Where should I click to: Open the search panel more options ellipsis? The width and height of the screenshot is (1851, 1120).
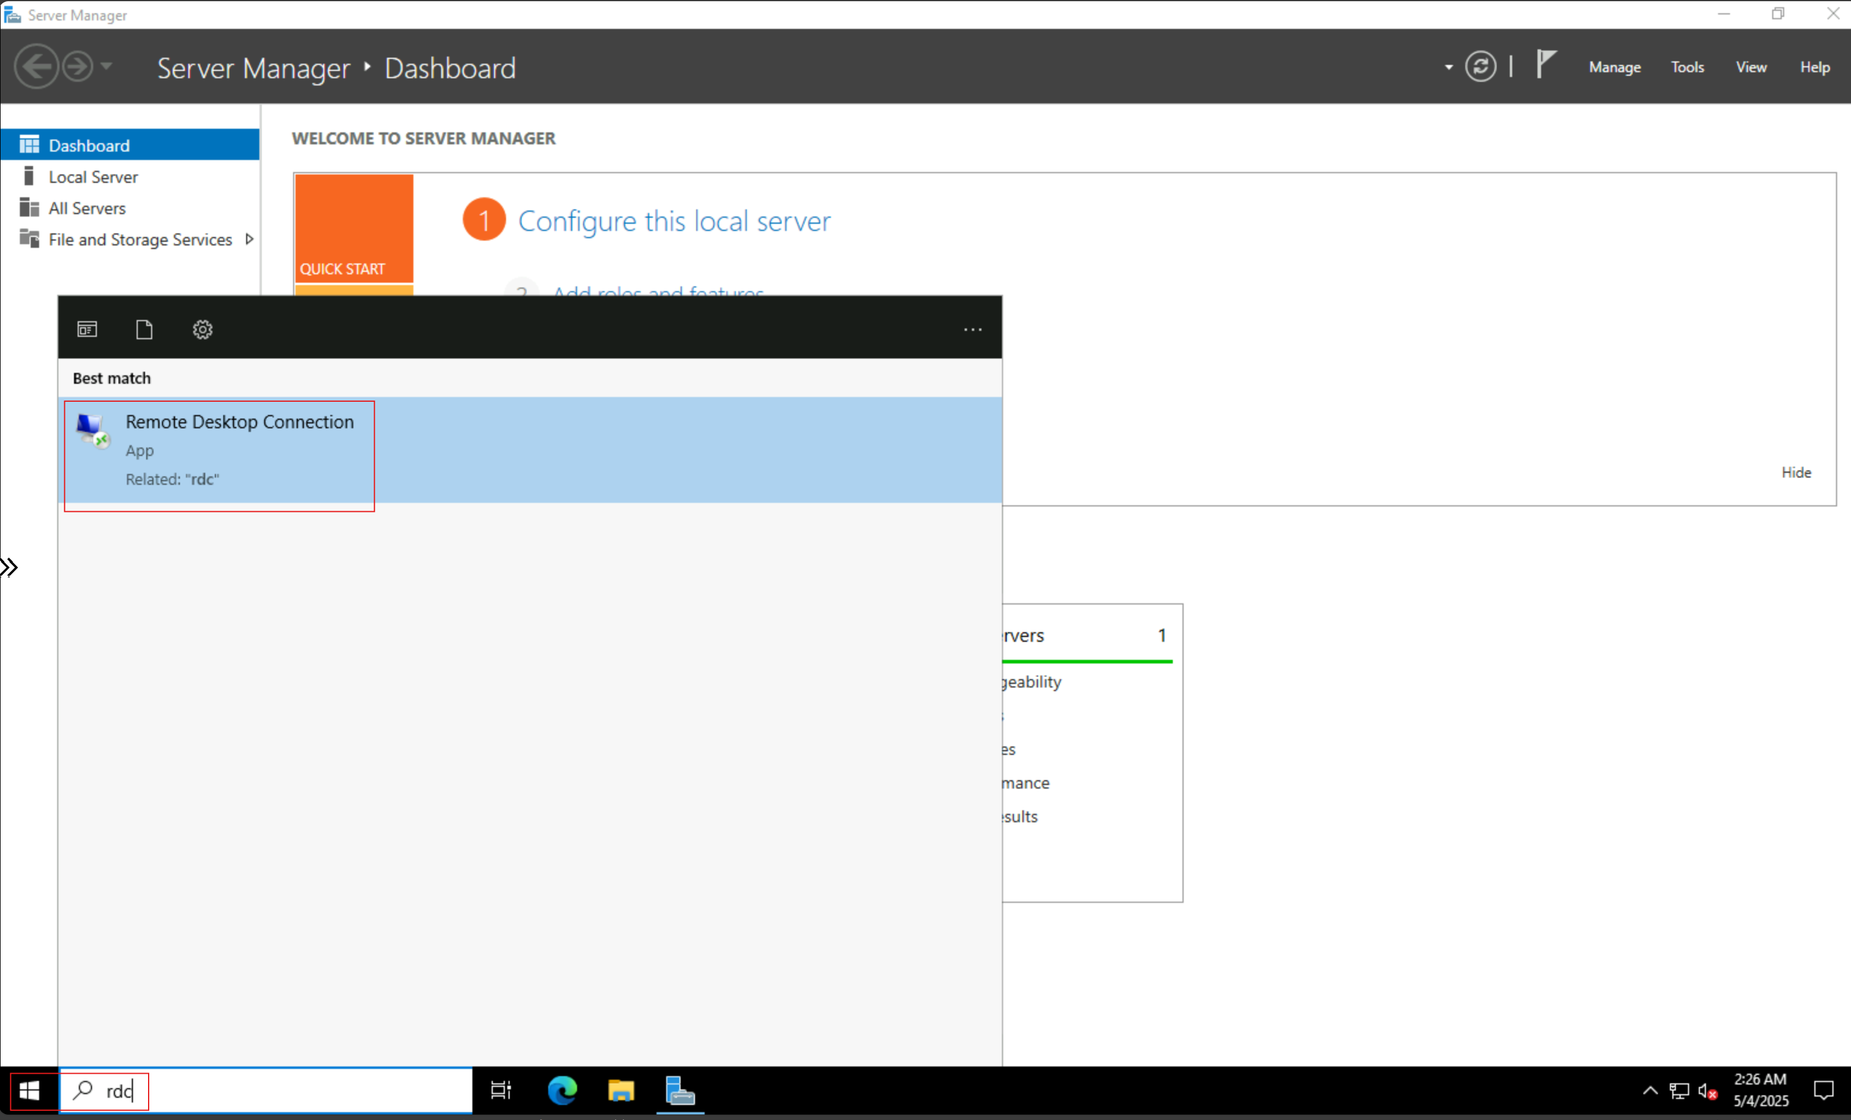[973, 330]
